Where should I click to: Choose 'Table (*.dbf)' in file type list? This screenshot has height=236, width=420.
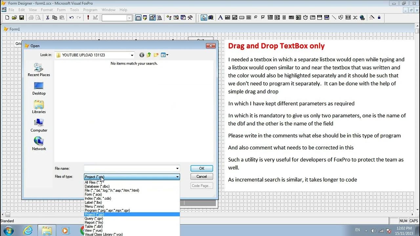[x=94, y=226]
